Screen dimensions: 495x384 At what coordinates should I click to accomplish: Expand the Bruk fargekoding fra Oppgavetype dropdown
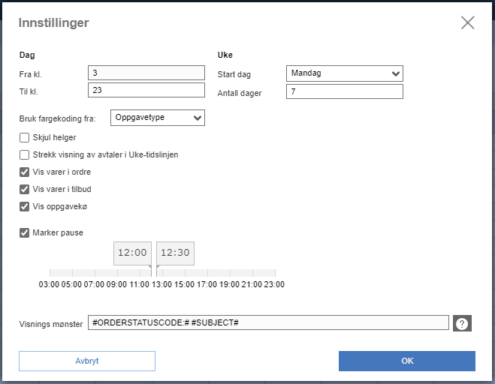[158, 118]
